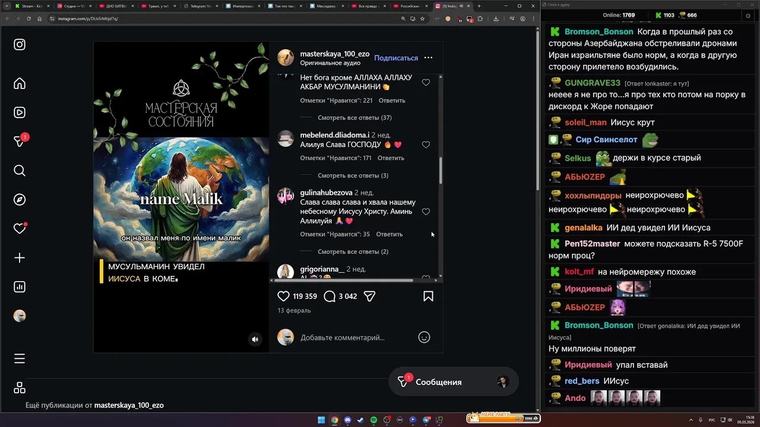
Task: Click the Подписаться follow button
Action: [x=396, y=58]
